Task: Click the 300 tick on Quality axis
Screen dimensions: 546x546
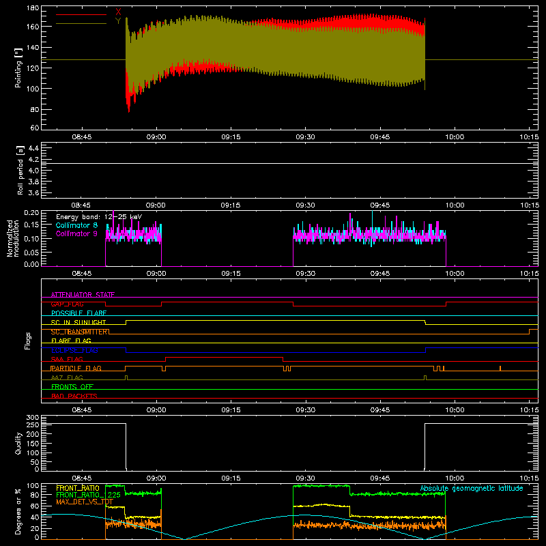Action: point(33,418)
